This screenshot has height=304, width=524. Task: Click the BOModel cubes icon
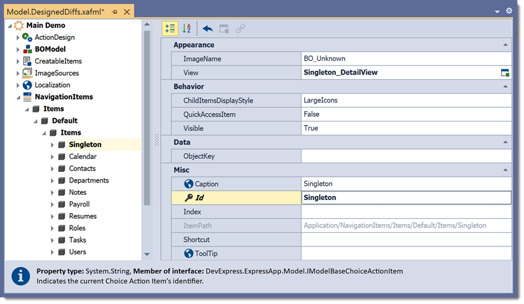(27, 50)
